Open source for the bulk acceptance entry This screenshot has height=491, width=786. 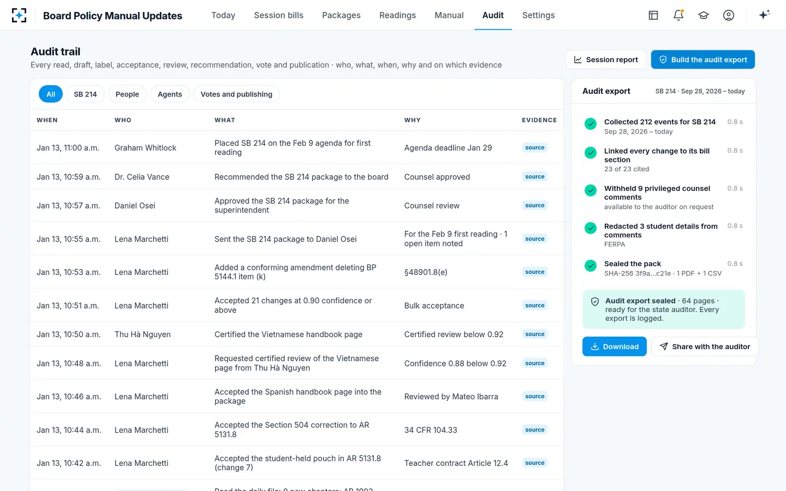click(x=535, y=306)
